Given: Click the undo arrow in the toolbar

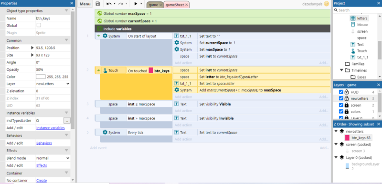Looking at the screenshot, I should 109,4.
